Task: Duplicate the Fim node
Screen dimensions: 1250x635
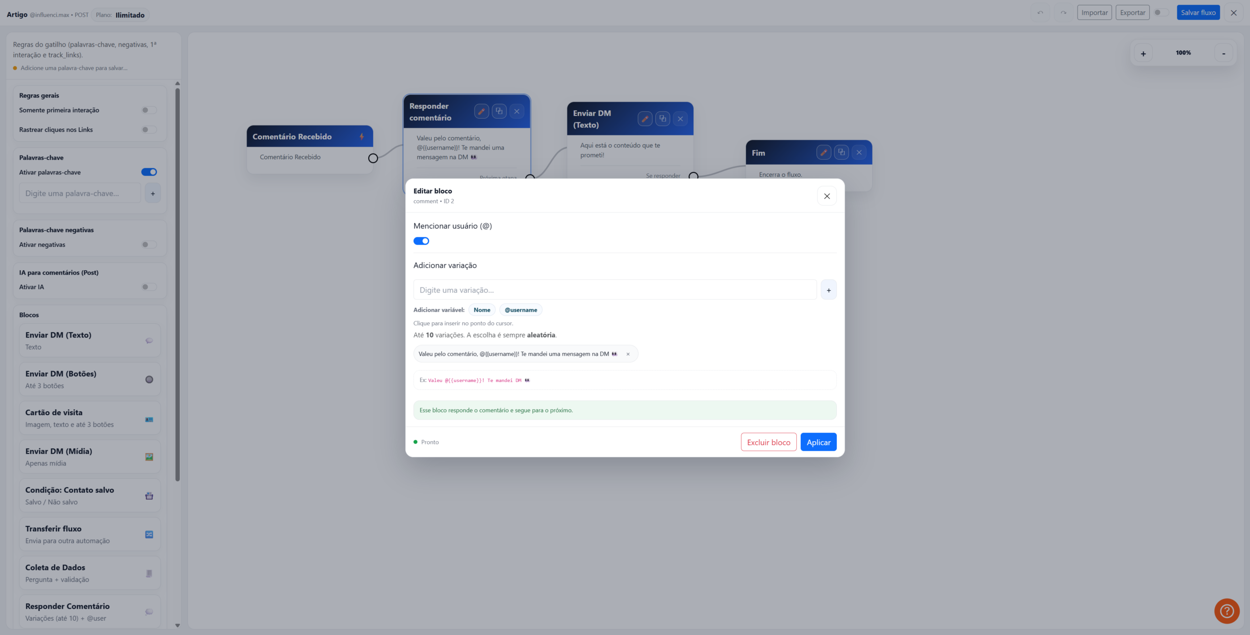Action: click(x=841, y=152)
